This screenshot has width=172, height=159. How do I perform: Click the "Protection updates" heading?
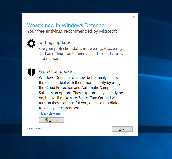tap(57, 71)
